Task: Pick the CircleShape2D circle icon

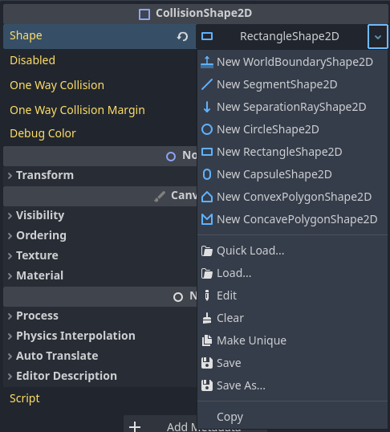Action: [x=207, y=129]
